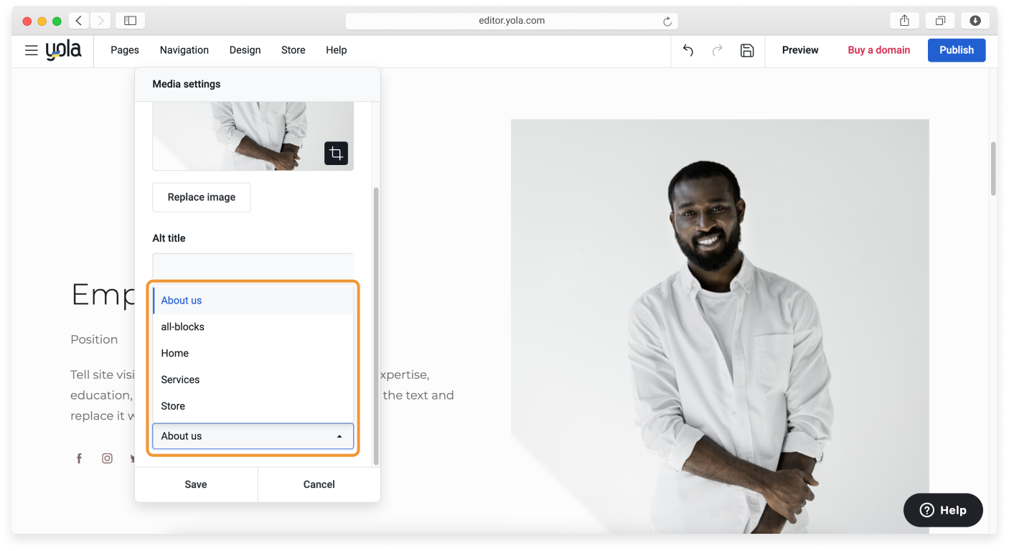This screenshot has height=551, width=1009.
Task: Select "Services" from the page dropdown list
Action: tap(180, 380)
